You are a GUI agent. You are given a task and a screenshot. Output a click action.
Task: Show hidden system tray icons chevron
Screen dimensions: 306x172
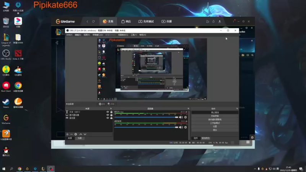(255, 169)
